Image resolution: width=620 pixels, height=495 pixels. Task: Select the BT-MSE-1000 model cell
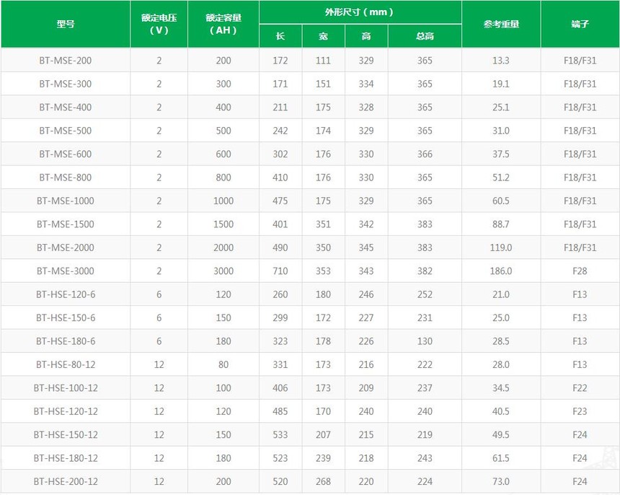(65, 201)
